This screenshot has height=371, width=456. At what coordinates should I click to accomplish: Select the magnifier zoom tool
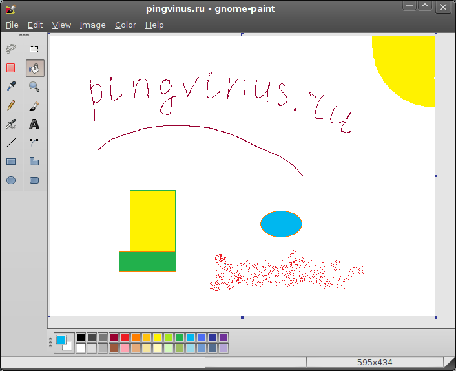34,87
